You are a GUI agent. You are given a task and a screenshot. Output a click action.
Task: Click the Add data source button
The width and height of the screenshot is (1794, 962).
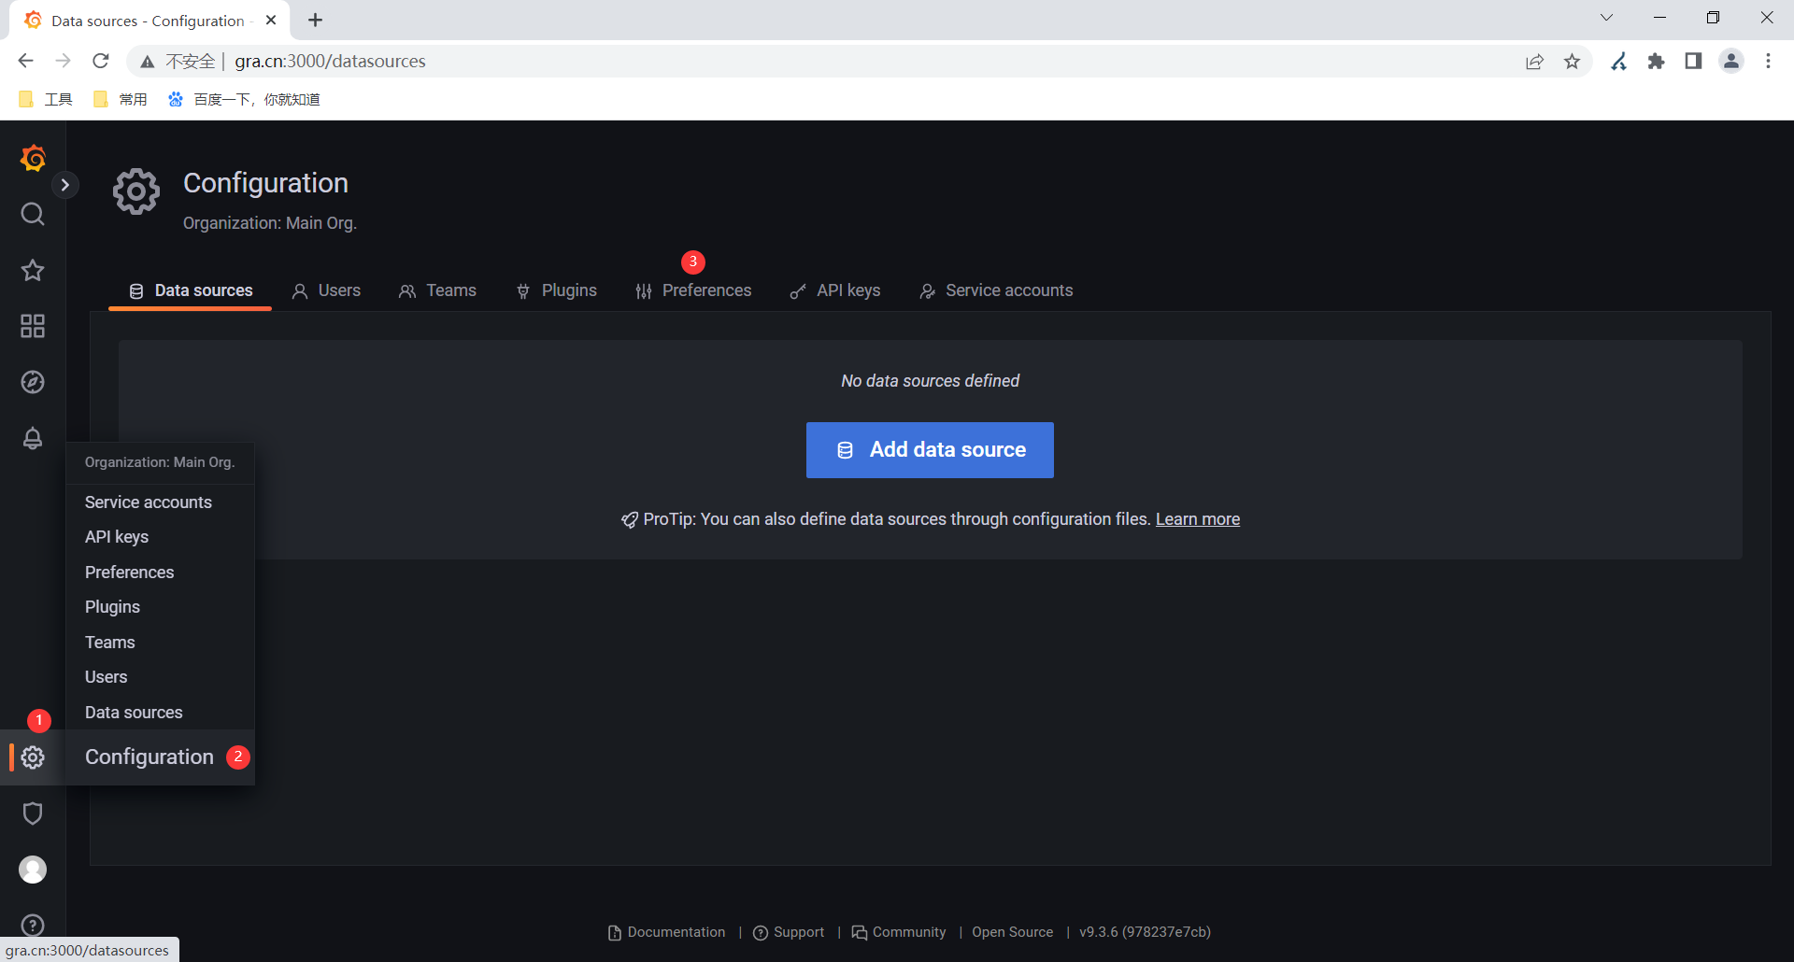click(x=930, y=450)
